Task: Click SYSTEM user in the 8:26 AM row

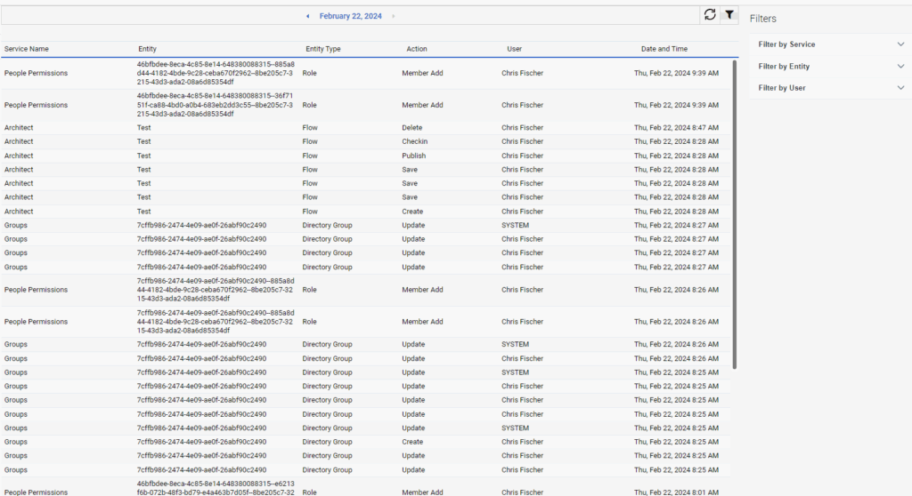Action: [516, 344]
